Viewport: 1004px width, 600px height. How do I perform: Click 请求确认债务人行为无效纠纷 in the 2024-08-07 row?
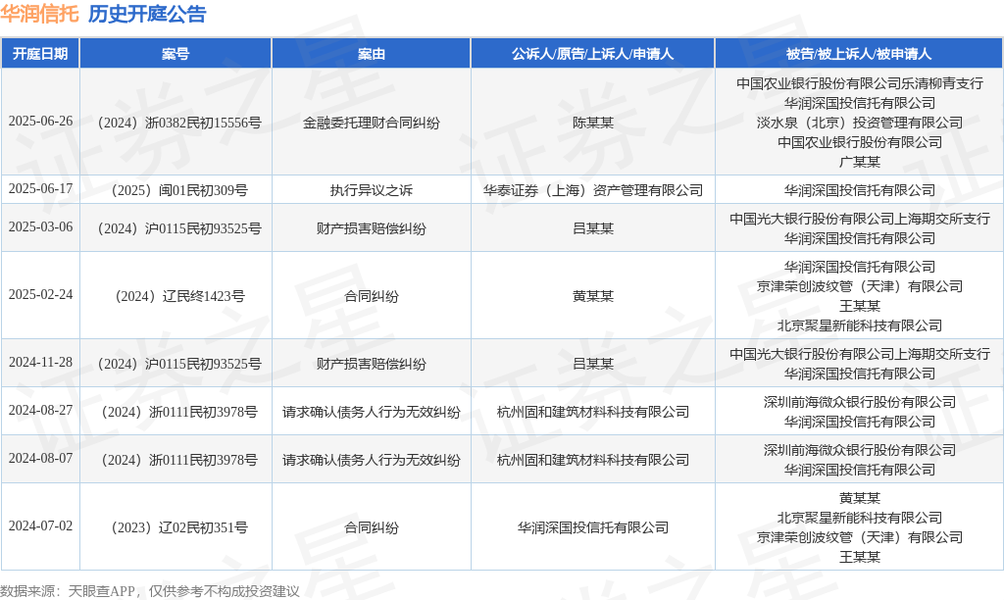click(x=372, y=460)
